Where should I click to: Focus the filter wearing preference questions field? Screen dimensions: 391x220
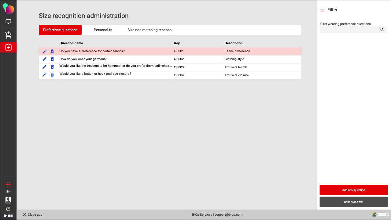point(349,30)
